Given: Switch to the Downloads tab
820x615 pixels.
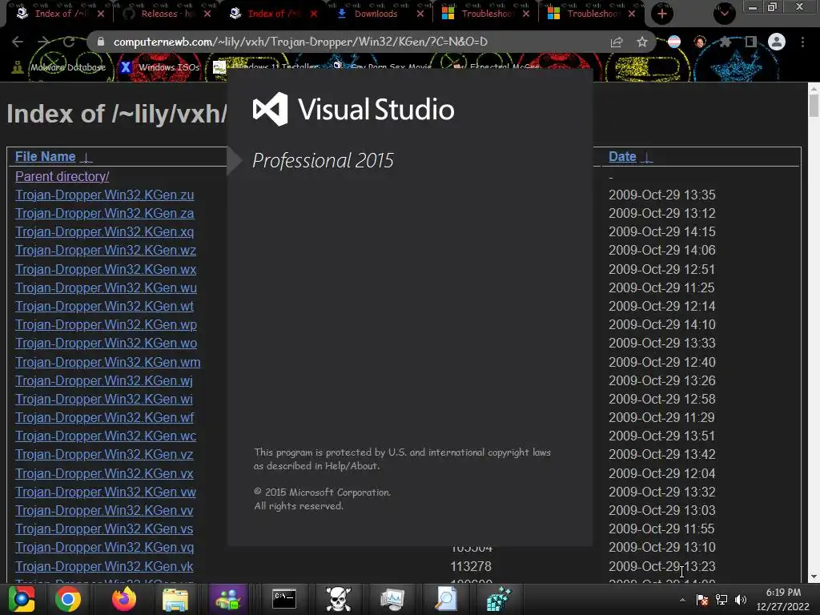Looking at the screenshot, I should [x=376, y=14].
